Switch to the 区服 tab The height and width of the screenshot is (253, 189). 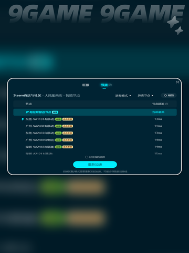pos(86,85)
